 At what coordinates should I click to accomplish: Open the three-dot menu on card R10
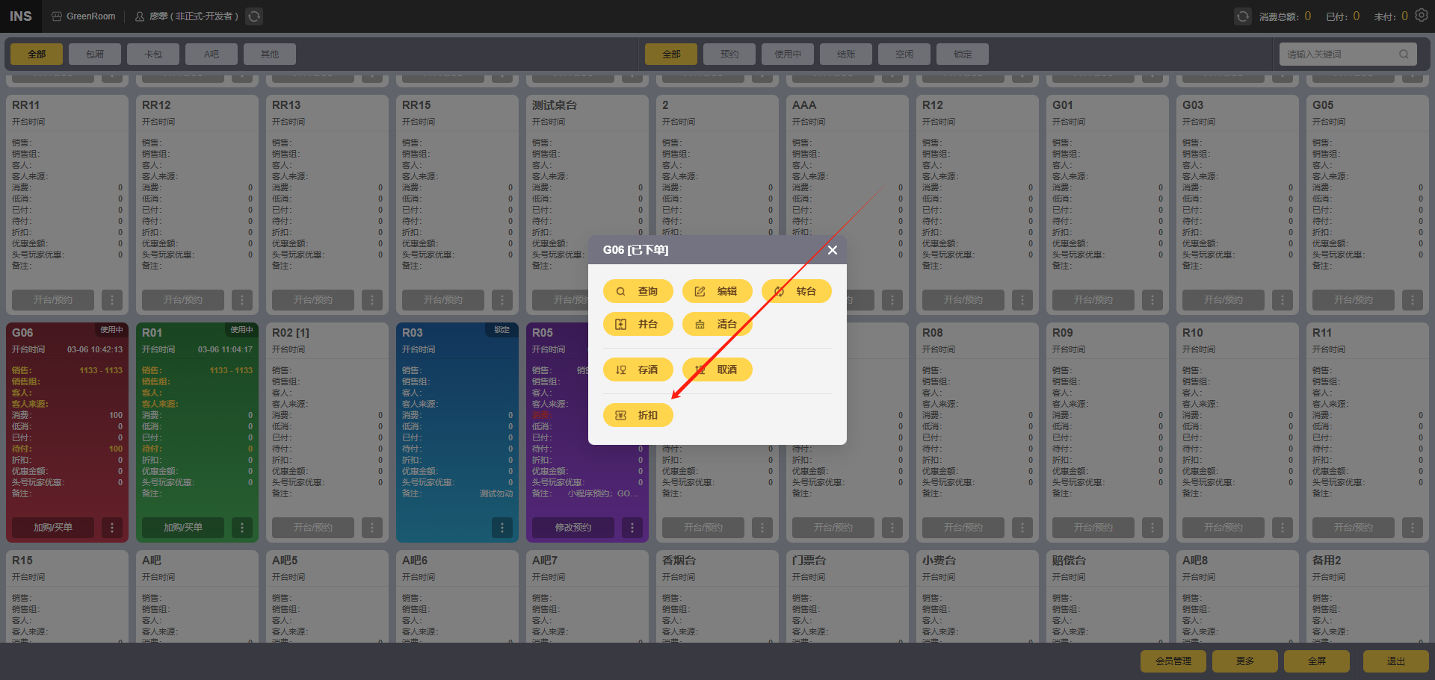pos(1283,528)
